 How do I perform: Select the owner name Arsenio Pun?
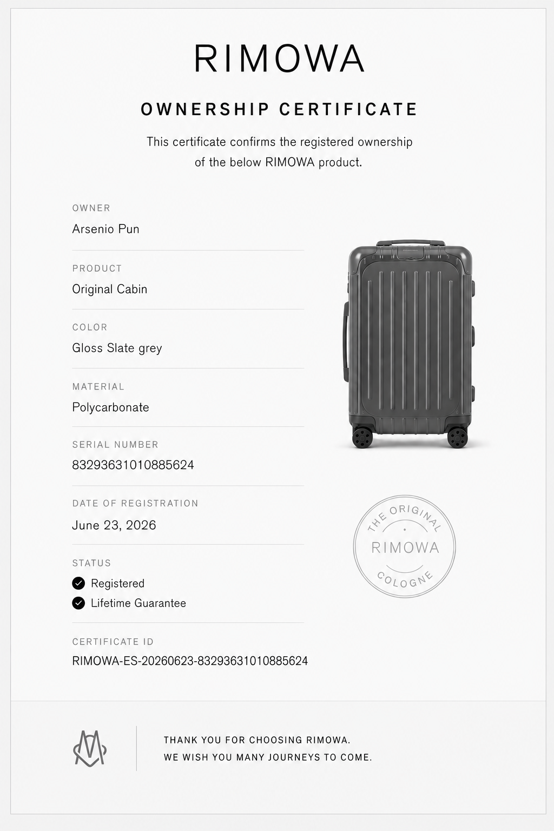[106, 229]
